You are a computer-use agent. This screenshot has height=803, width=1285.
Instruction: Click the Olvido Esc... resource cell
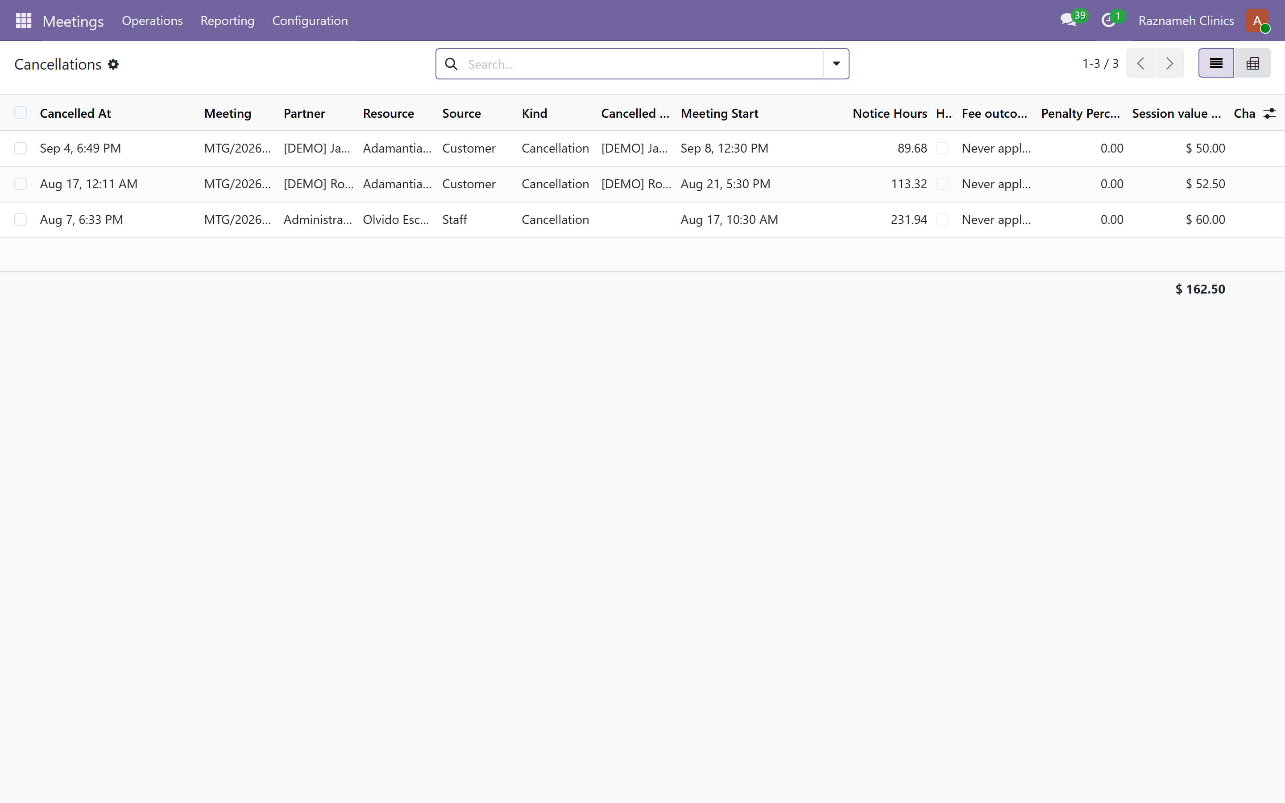(396, 219)
